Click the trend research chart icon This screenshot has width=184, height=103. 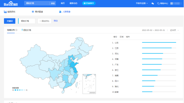pyautogui.click(x=5, y=12)
